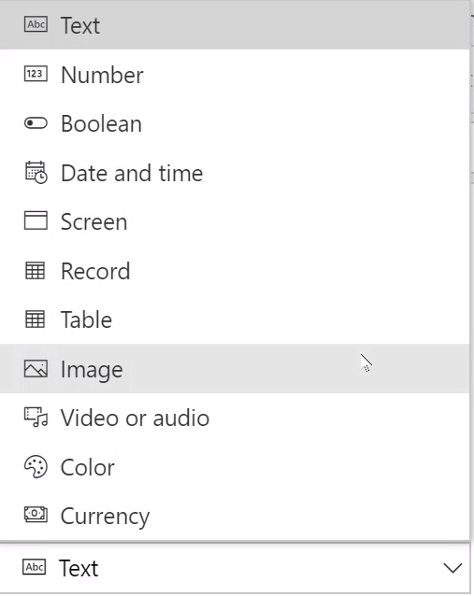Click the window icon beside Screen
The image size is (474, 596).
tap(36, 220)
